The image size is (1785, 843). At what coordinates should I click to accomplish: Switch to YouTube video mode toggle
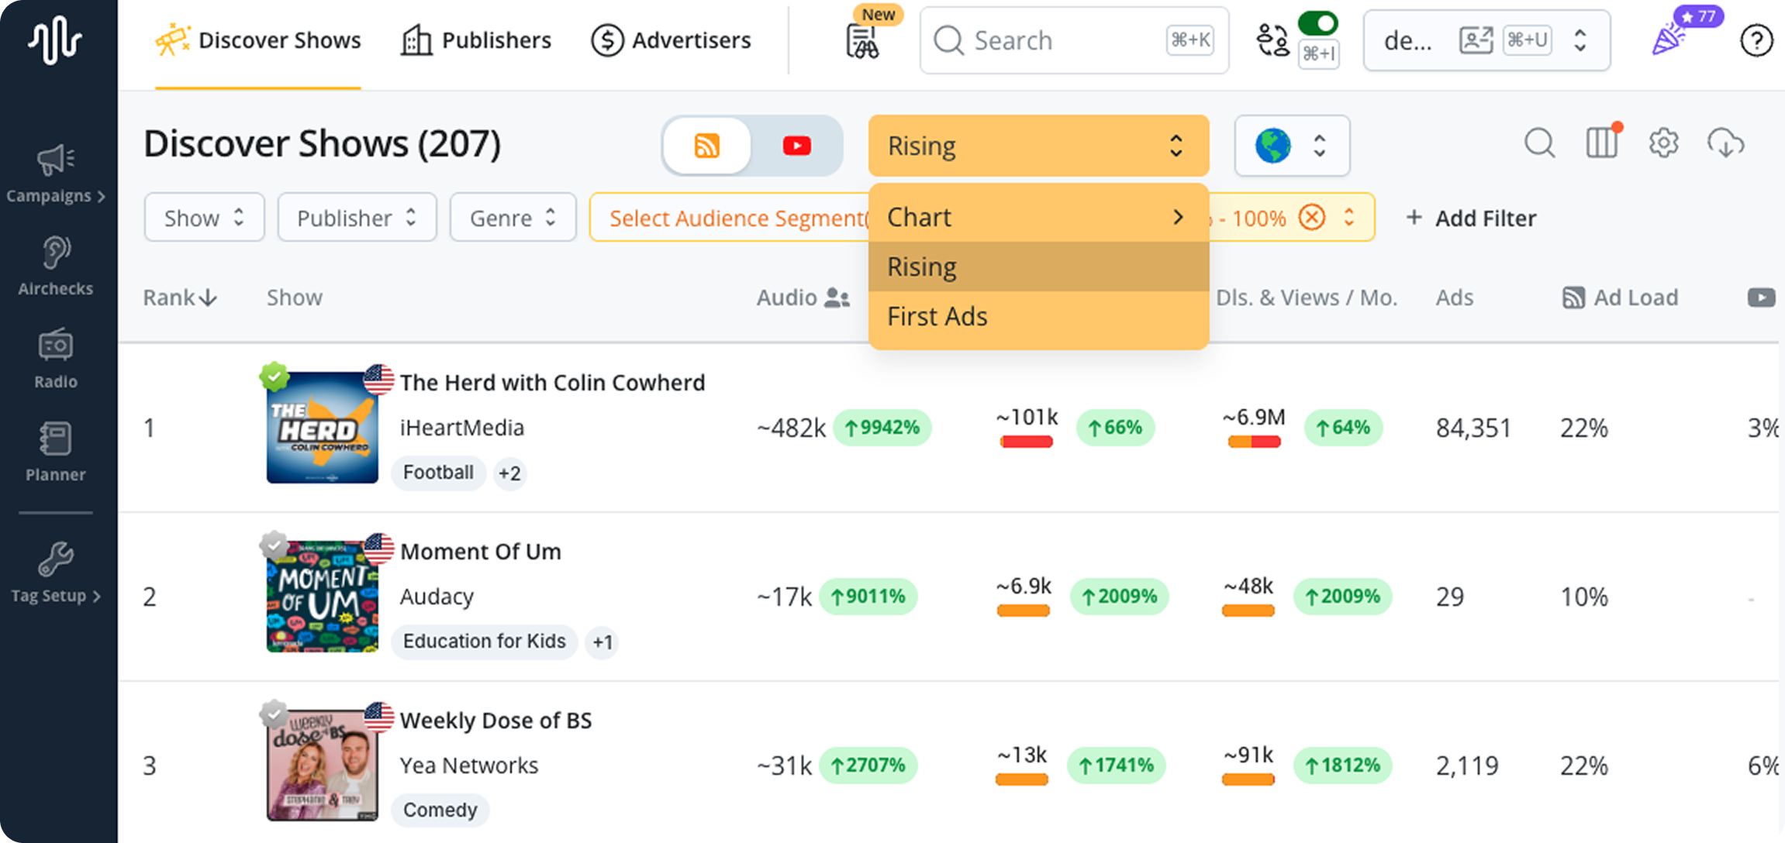[796, 146]
